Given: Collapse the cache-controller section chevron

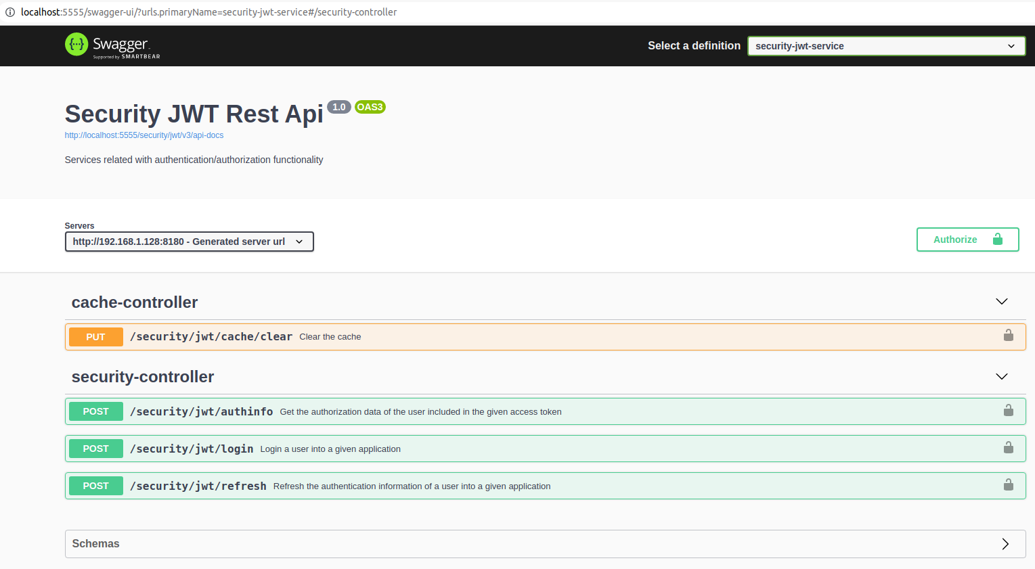Looking at the screenshot, I should click(1001, 302).
